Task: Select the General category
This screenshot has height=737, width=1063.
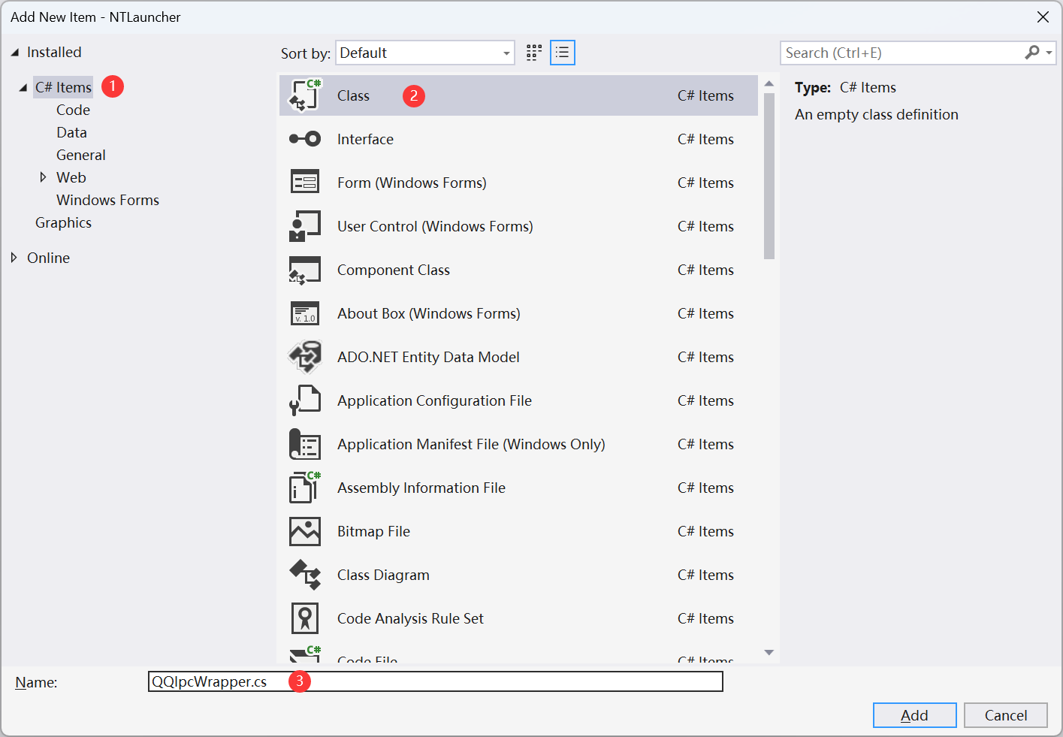Action: coord(80,155)
